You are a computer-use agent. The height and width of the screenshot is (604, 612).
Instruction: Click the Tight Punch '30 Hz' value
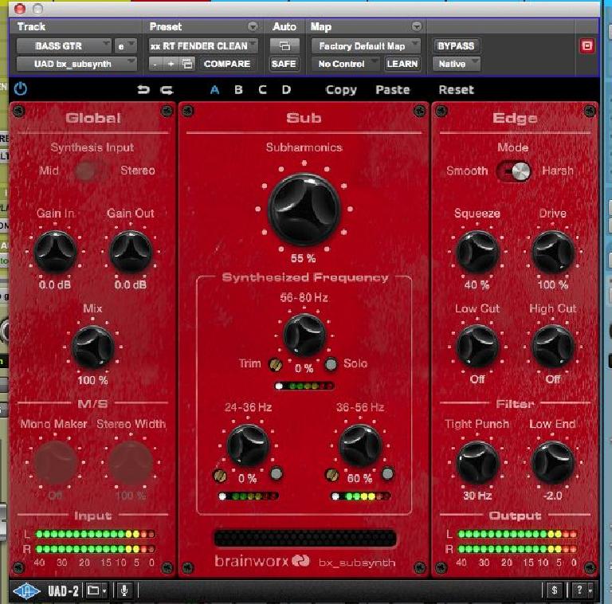(477, 496)
